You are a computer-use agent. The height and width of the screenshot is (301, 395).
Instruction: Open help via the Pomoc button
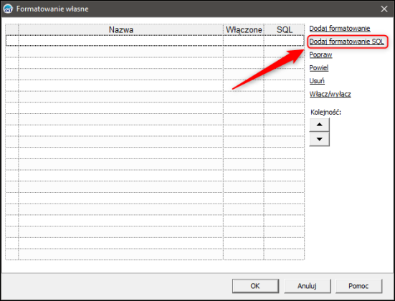[x=358, y=286]
